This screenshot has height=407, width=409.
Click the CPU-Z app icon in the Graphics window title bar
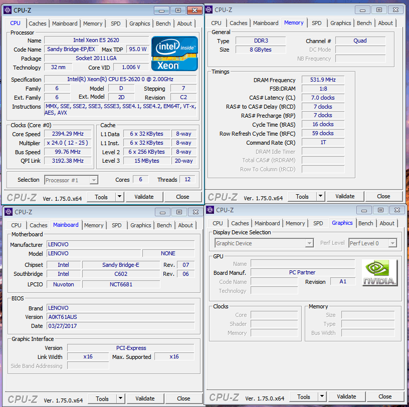click(210, 210)
